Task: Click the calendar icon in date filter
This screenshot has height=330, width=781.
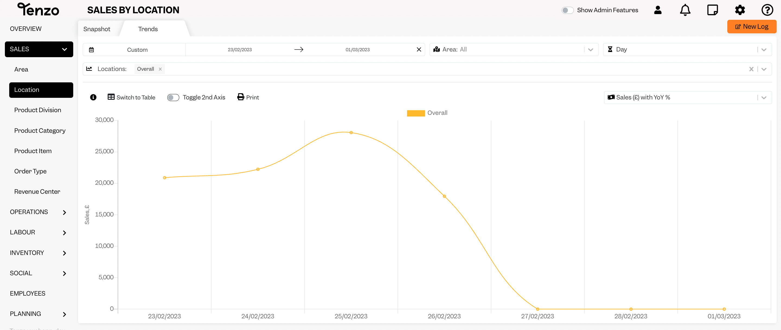Action: (91, 49)
